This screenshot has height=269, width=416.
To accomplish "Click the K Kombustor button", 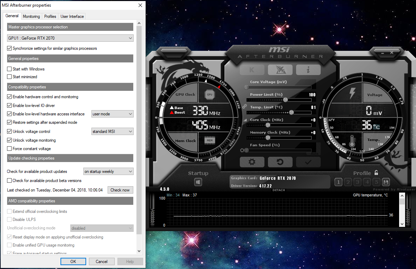I will [252, 70].
